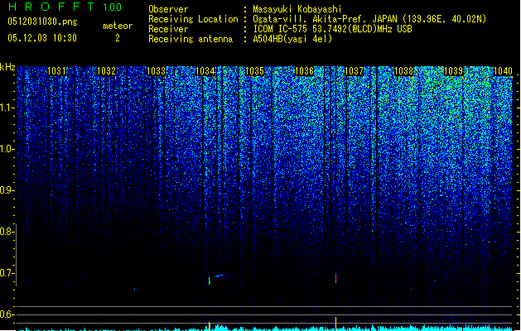This screenshot has height=331, width=521.
Task: Click the meteor count label
Action: 118,26
